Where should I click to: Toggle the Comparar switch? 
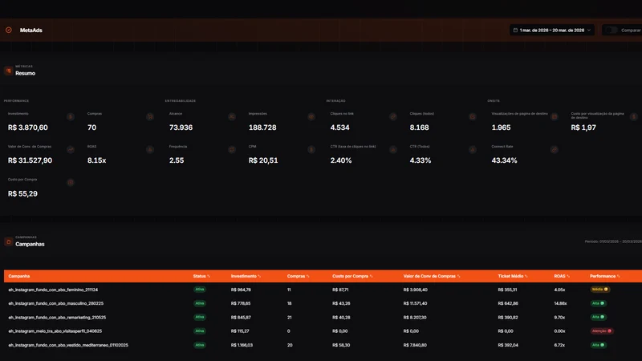(x=611, y=30)
